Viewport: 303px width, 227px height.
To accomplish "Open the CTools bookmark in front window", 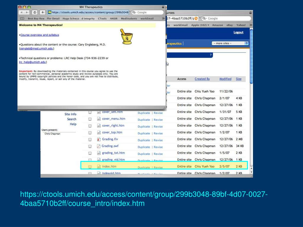I will [102, 19].
